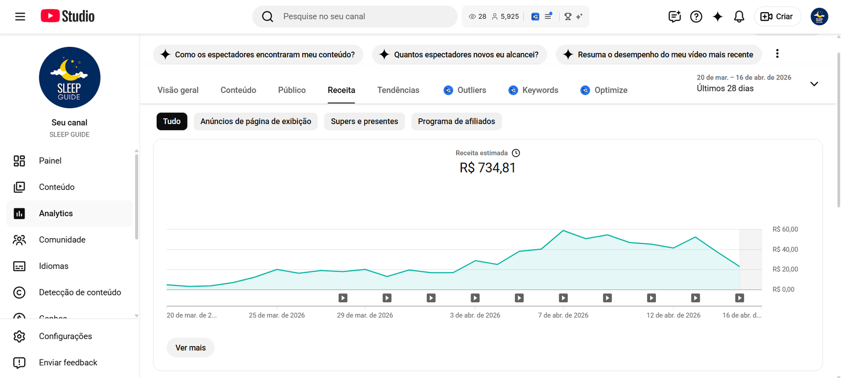Open Configurações in the sidebar

click(x=69, y=336)
